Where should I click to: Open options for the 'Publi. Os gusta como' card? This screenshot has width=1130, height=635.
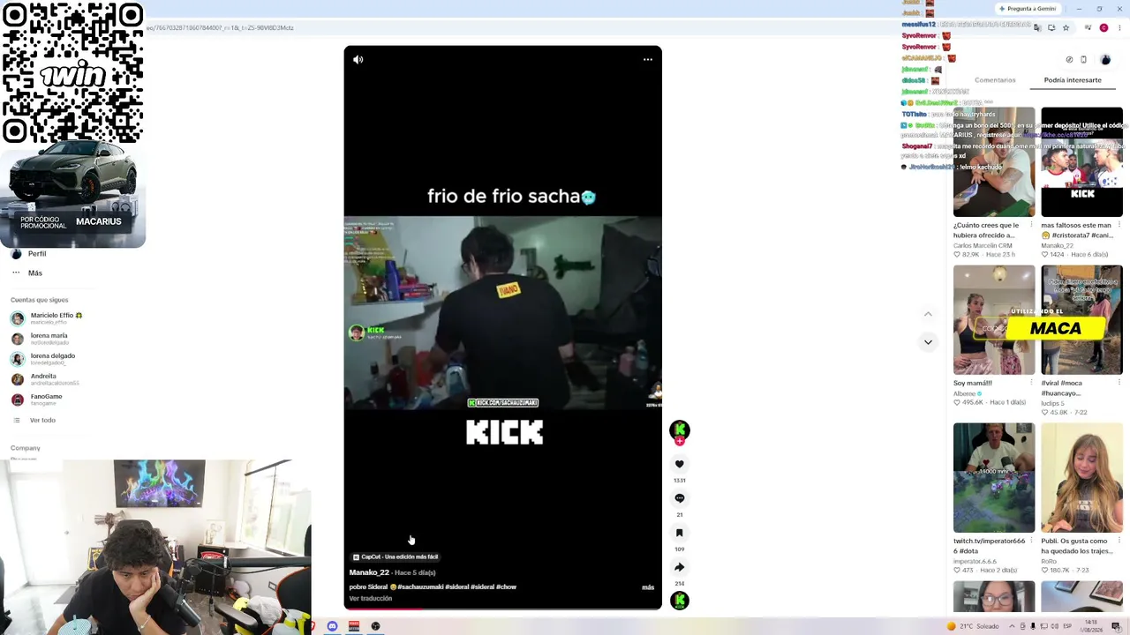1119,542
